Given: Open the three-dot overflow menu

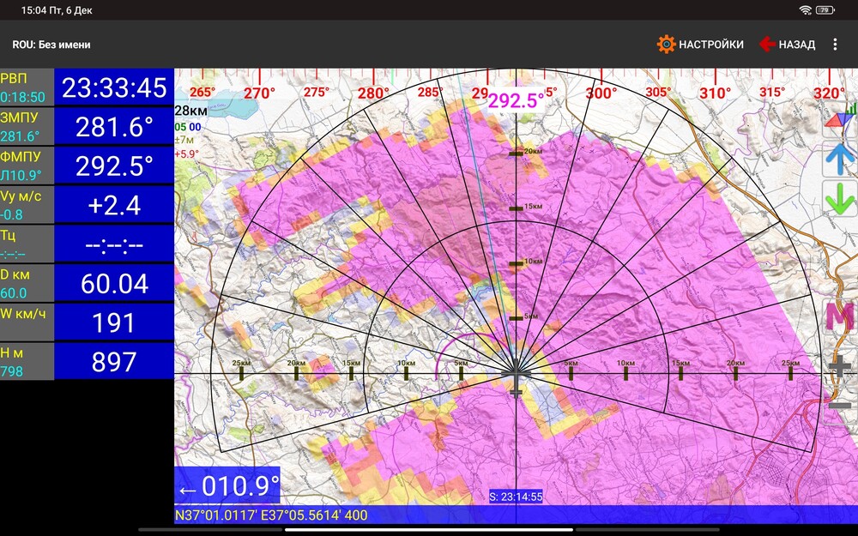Looking at the screenshot, I should pos(837,43).
